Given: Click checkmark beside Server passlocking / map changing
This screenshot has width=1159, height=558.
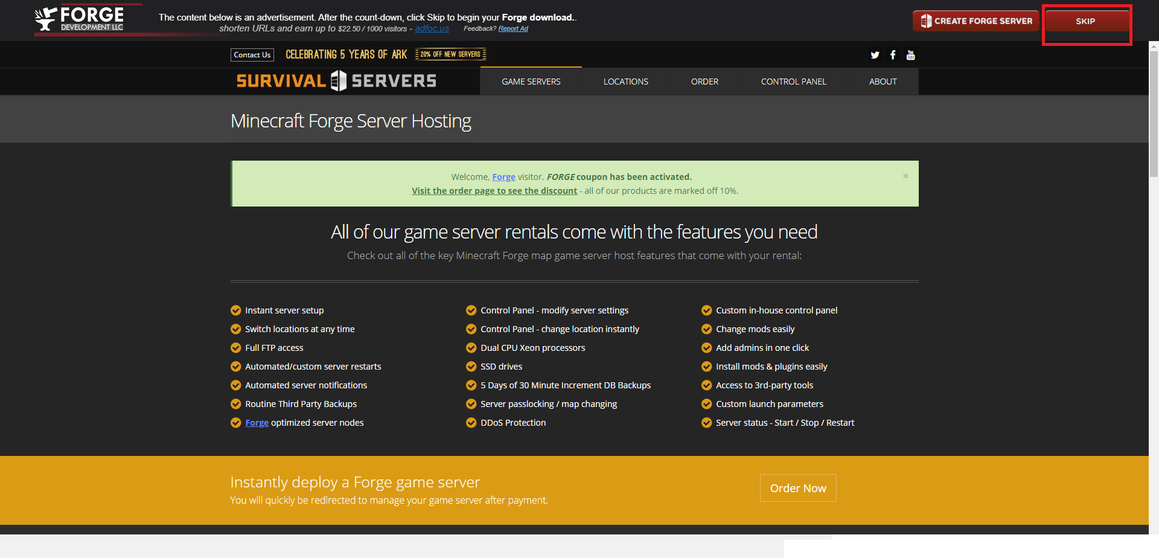Looking at the screenshot, I should pos(471,404).
